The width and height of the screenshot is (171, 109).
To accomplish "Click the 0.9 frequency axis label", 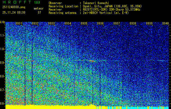I will (x=2, y=63).
